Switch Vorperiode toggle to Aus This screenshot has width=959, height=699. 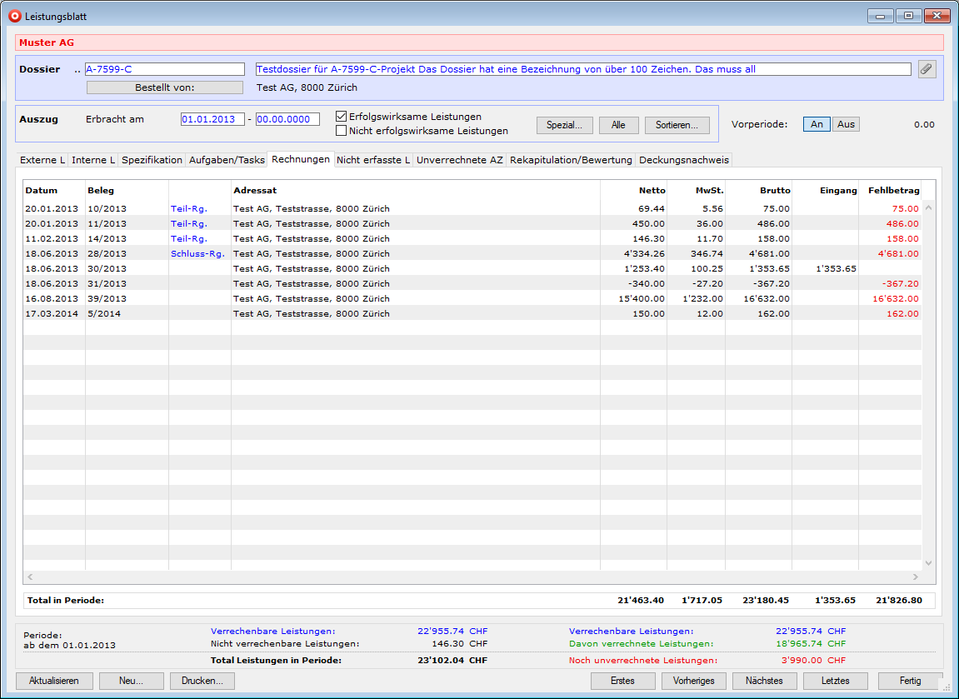tap(846, 124)
